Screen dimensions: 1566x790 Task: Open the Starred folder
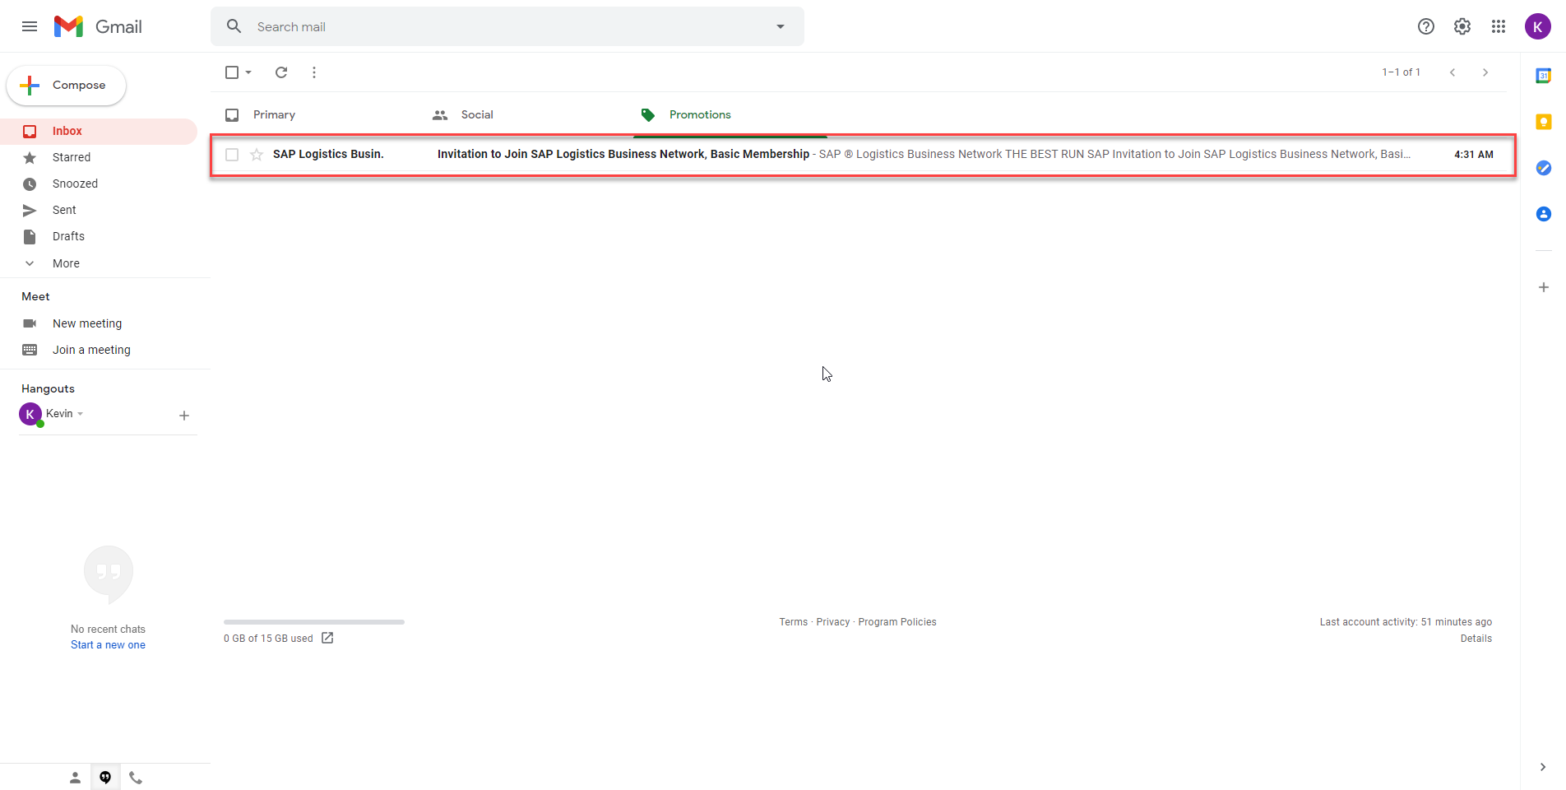(72, 157)
